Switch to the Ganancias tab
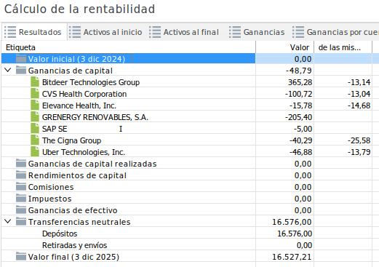 click(257, 32)
